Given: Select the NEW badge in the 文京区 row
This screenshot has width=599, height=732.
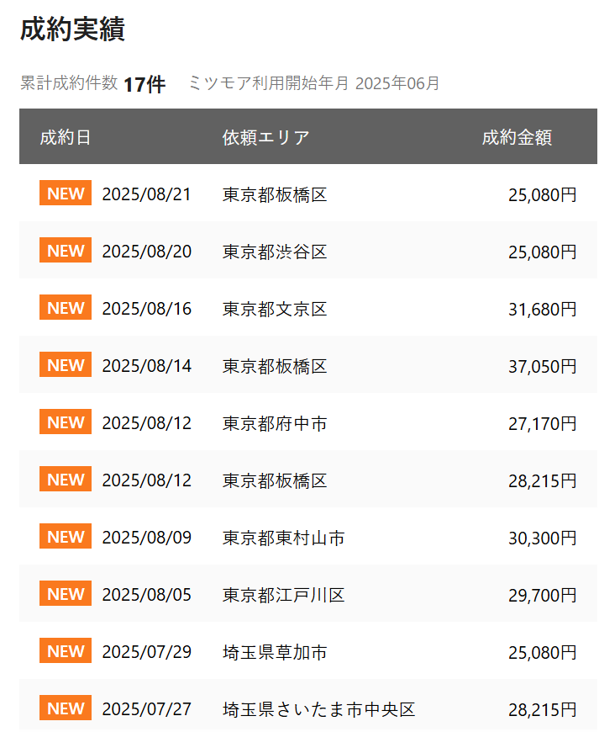Looking at the screenshot, I should coord(66,308).
